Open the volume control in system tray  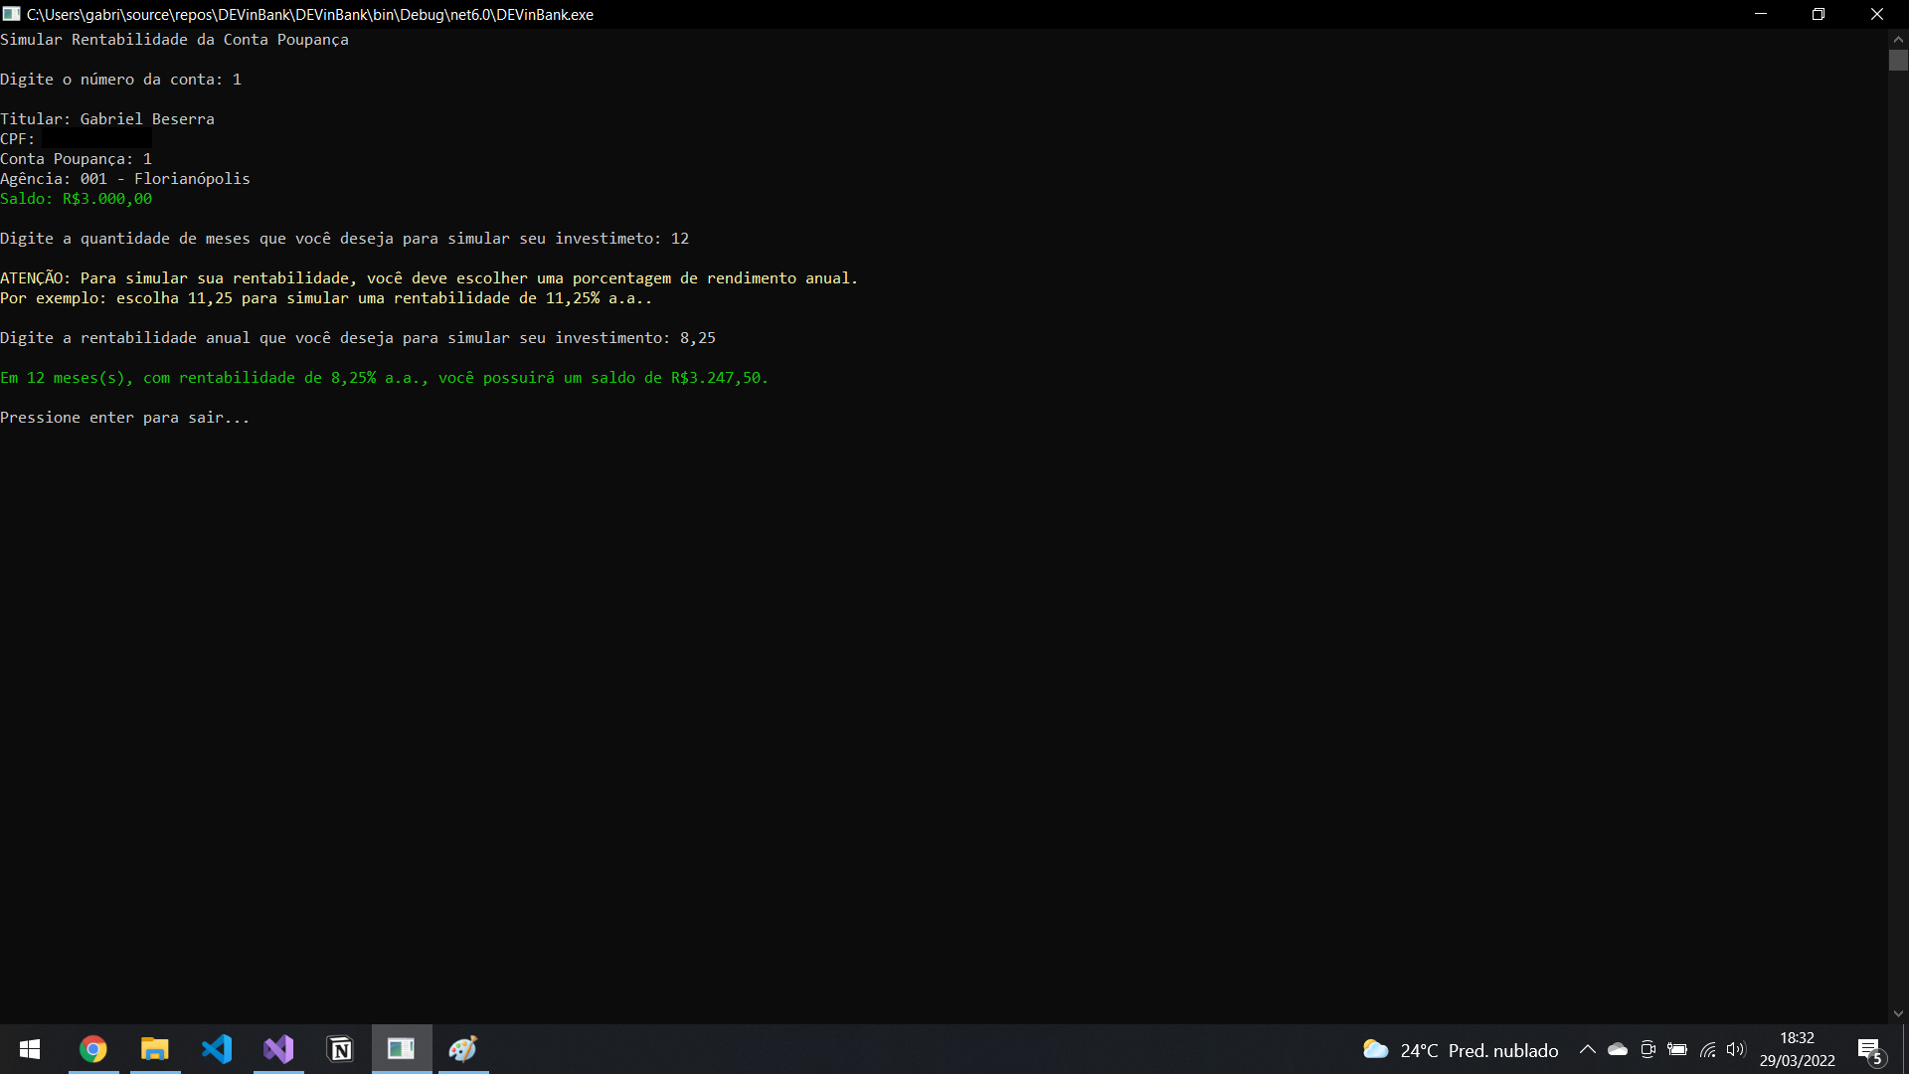click(1737, 1049)
